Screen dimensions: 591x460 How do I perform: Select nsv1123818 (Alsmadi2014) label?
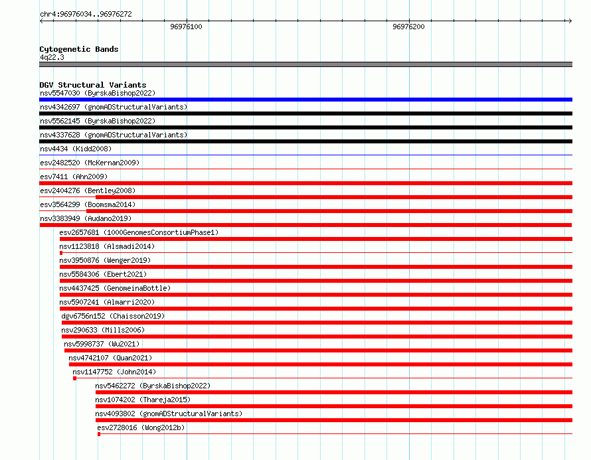click(x=107, y=246)
